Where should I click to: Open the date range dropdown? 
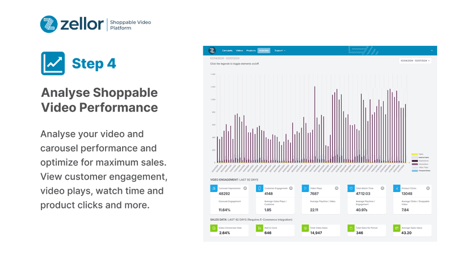(415, 61)
